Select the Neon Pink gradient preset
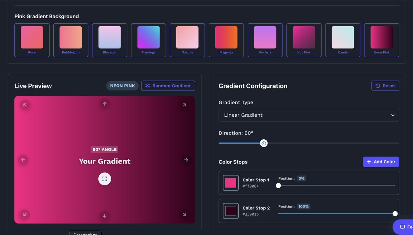 click(382, 40)
